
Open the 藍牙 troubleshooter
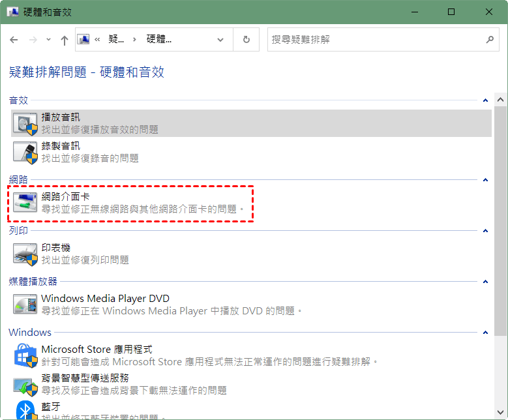(251, 410)
